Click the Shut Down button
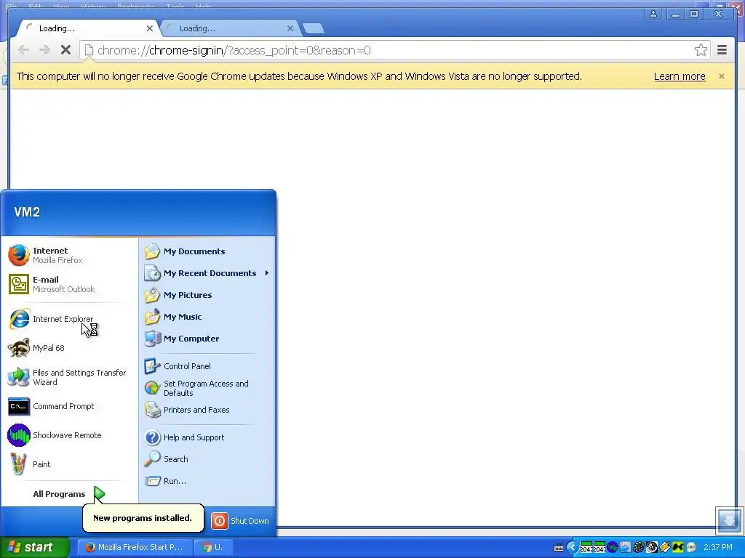Viewport: 745px width, 558px height. pyautogui.click(x=240, y=521)
